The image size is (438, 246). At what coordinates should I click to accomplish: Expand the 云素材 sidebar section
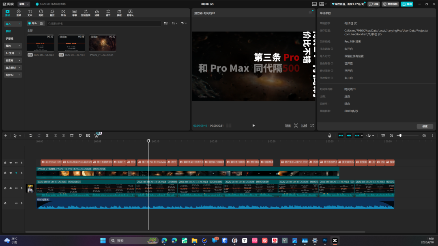(x=13, y=60)
